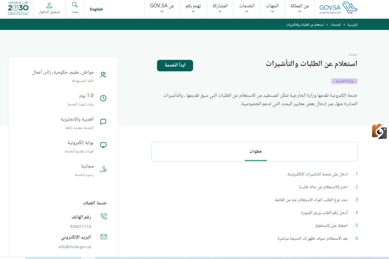This screenshot has width=389, height=259.
Task: Click the target audience list مواطن, مقيم
Action: coord(63,72)
